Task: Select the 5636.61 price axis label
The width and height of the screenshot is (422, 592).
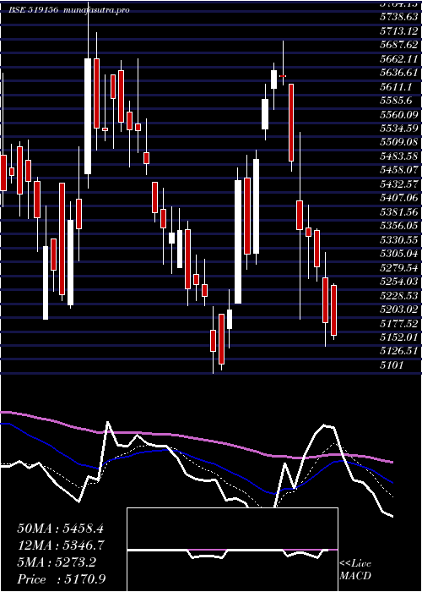Action: point(399,73)
